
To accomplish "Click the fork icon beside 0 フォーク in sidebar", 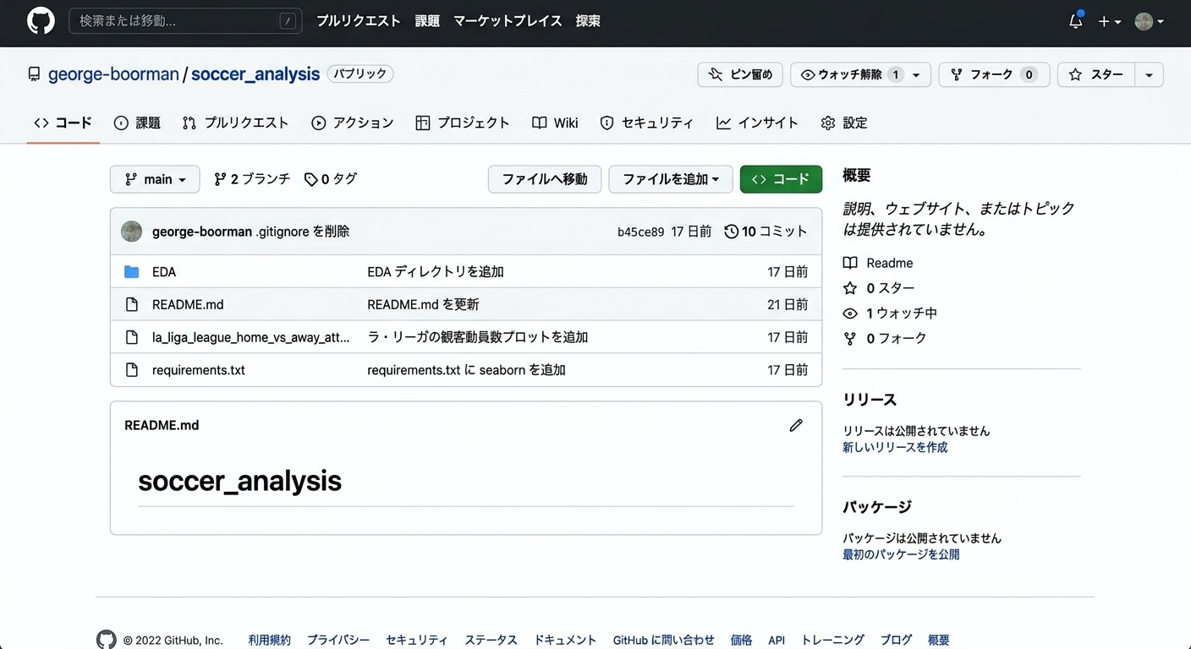I will point(850,338).
